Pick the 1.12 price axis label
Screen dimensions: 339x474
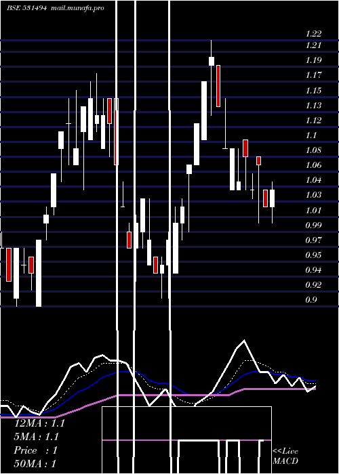click(313, 121)
